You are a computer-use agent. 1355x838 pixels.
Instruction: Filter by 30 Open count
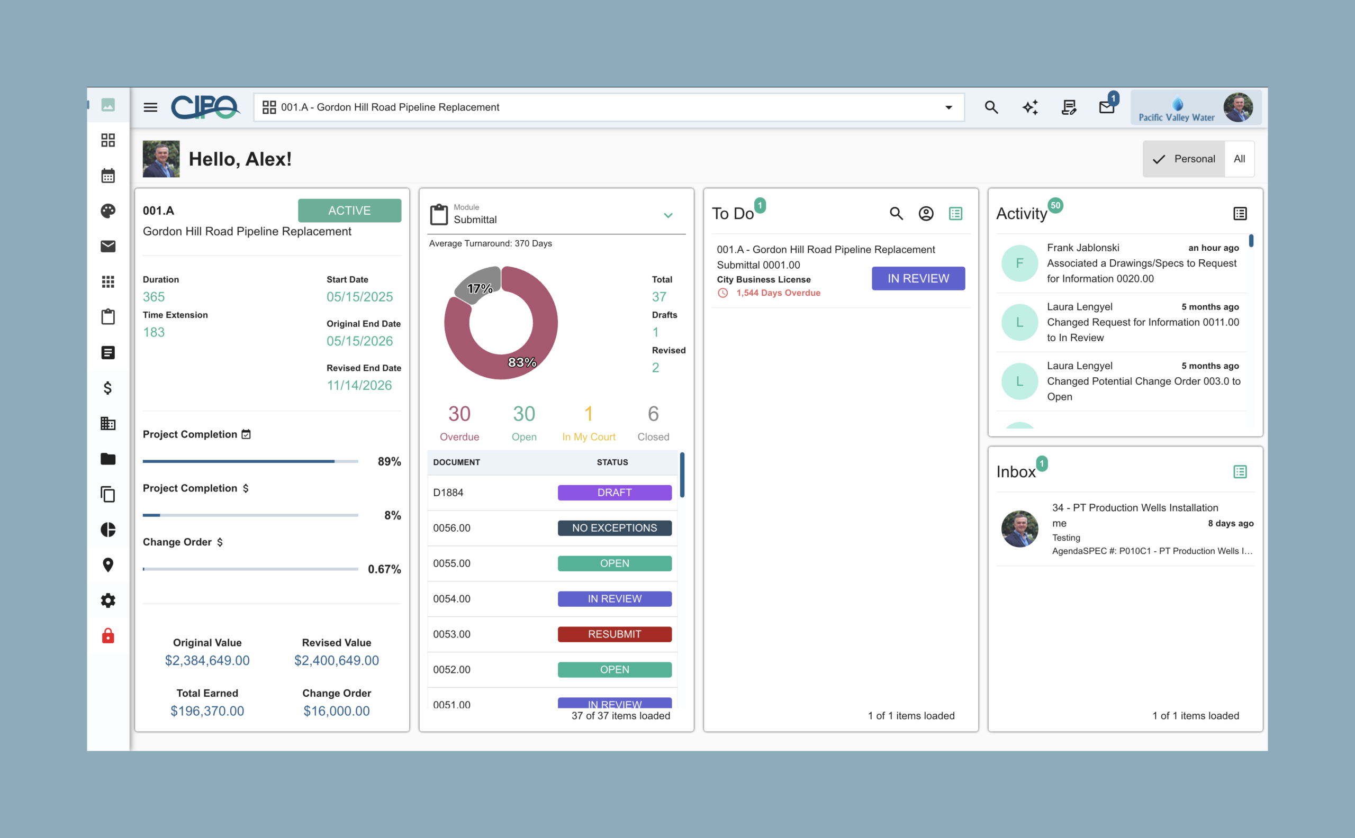coord(524,422)
